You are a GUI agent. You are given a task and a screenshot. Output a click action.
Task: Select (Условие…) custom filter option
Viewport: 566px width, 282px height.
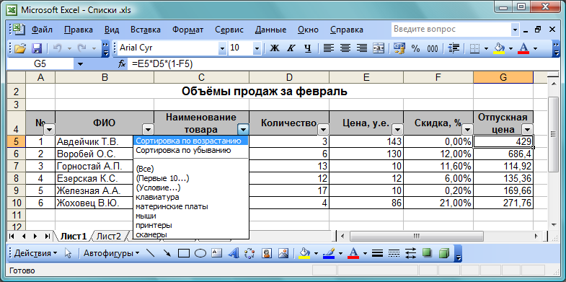coord(190,188)
